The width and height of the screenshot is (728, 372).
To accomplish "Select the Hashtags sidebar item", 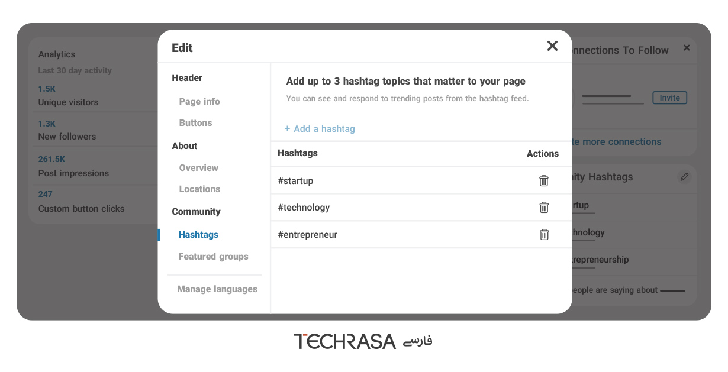I will pos(198,235).
